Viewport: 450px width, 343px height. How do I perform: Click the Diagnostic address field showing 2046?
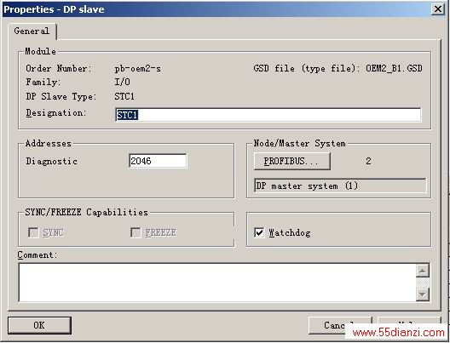click(158, 161)
